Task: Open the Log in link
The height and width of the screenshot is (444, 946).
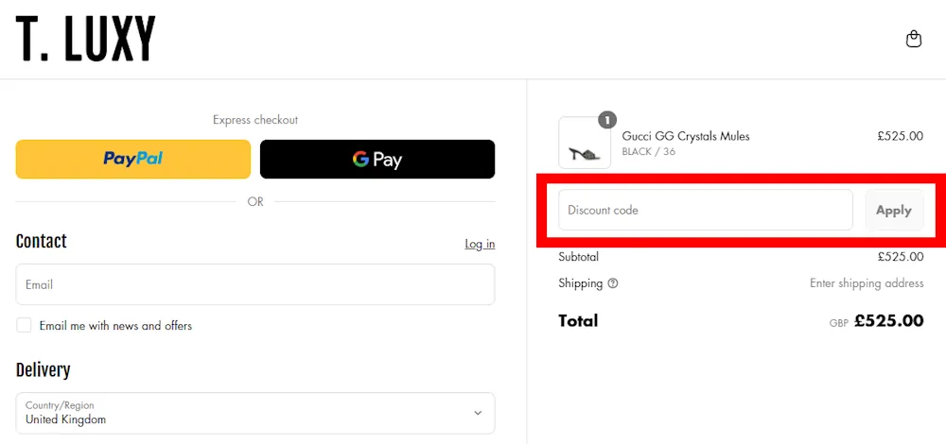Action: 480,244
